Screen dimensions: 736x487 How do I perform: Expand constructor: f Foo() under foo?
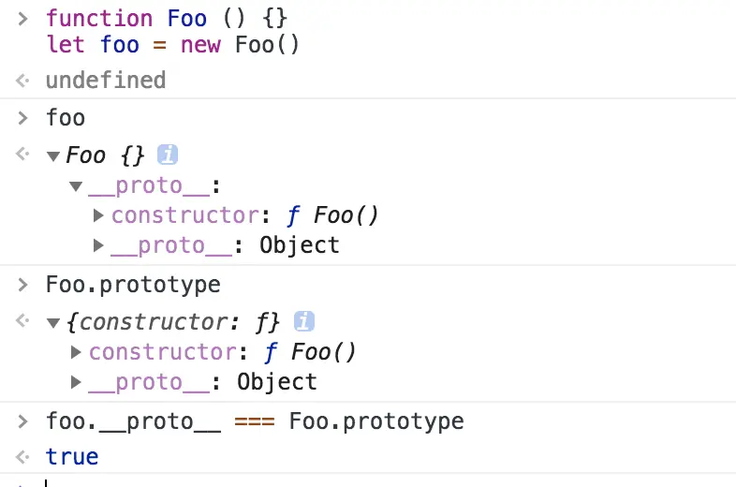click(99, 216)
